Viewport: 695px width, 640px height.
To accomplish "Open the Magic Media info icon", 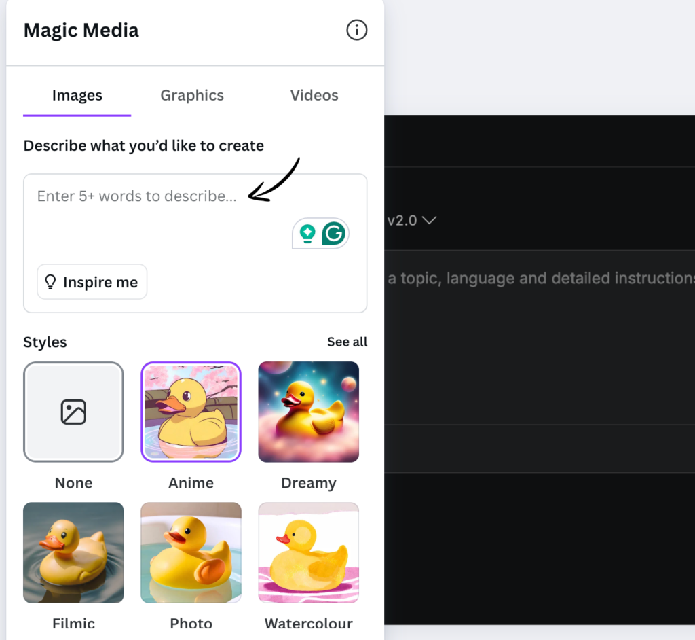I will coord(356,30).
